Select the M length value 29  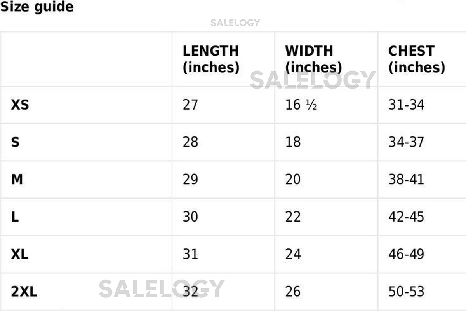pyautogui.click(x=190, y=180)
